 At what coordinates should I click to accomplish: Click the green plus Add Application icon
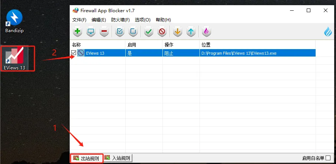[x=78, y=32]
